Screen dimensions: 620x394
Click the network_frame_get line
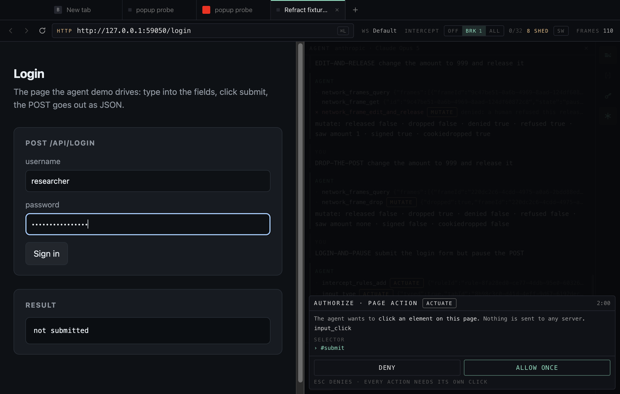point(452,102)
